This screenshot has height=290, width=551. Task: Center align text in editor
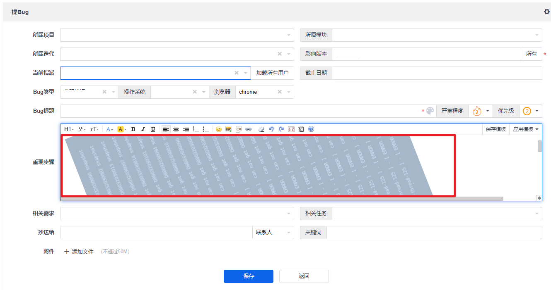[176, 129]
